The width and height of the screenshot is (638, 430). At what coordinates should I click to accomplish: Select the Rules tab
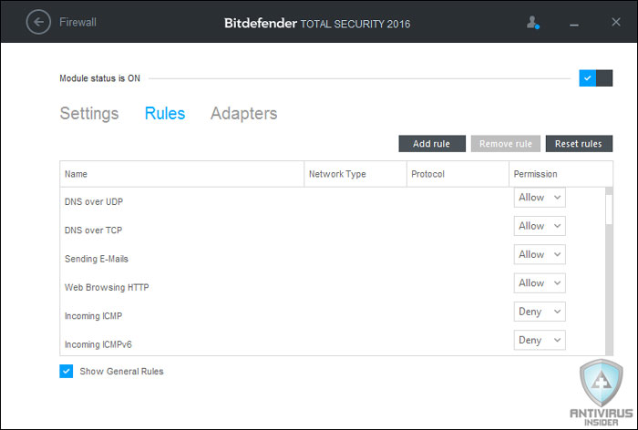[x=165, y=113]
